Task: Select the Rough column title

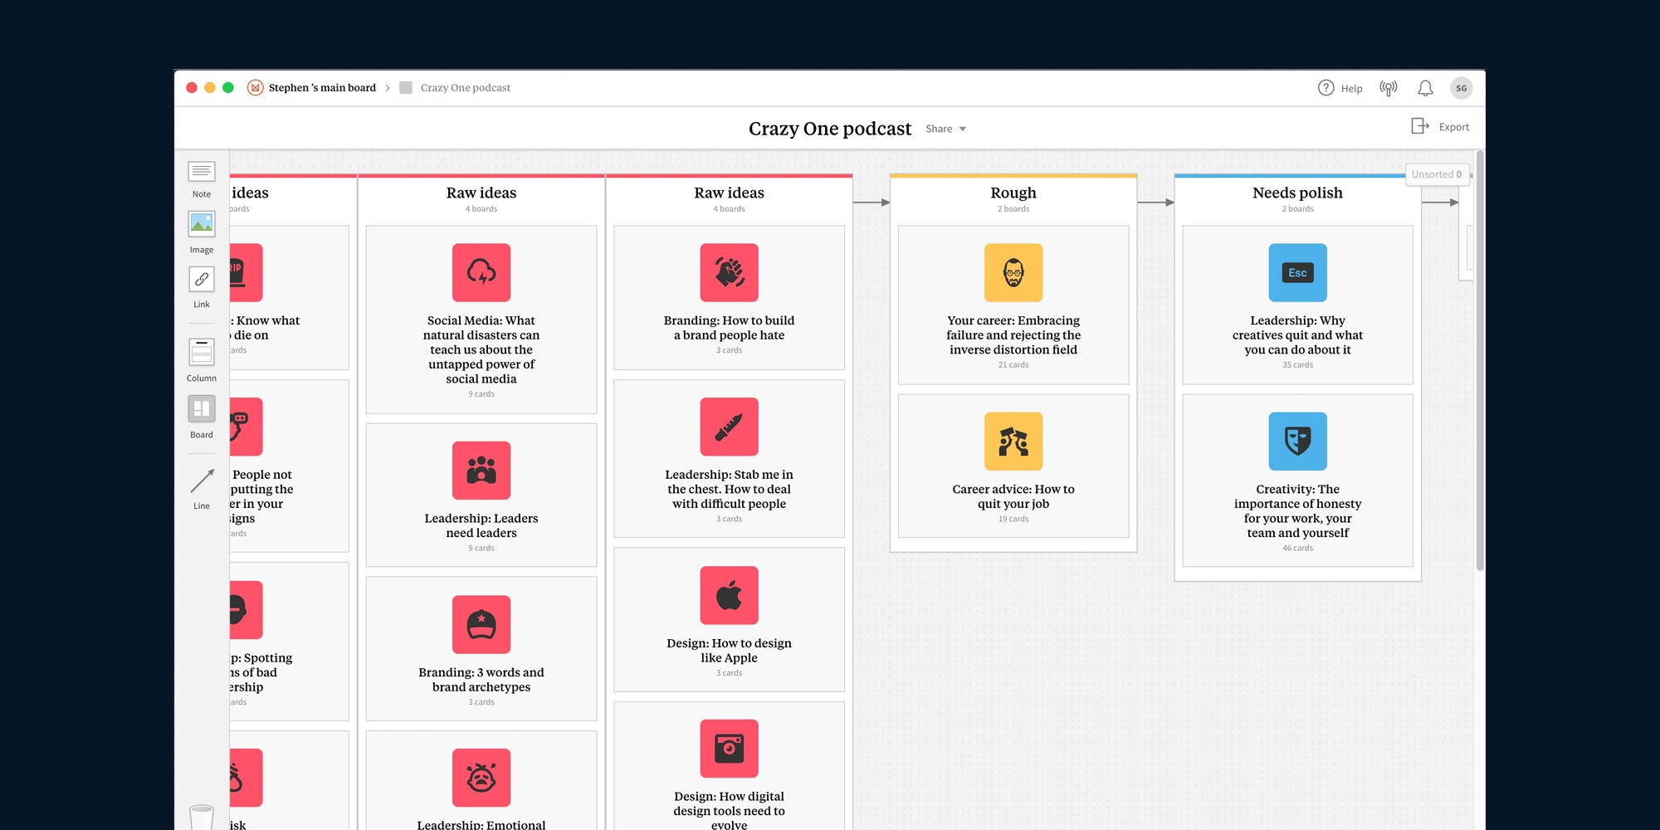Action: (x=1013, y=193)
